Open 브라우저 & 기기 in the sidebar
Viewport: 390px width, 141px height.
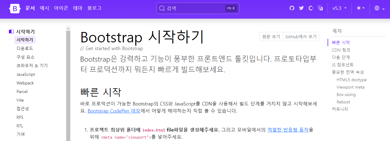32,65
